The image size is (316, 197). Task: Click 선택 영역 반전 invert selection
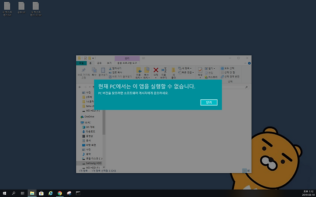point(230,77)
